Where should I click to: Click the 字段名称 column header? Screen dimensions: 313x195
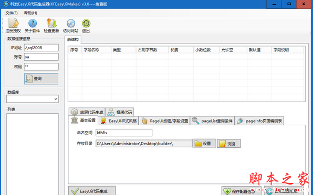click(x=96, y=50)
